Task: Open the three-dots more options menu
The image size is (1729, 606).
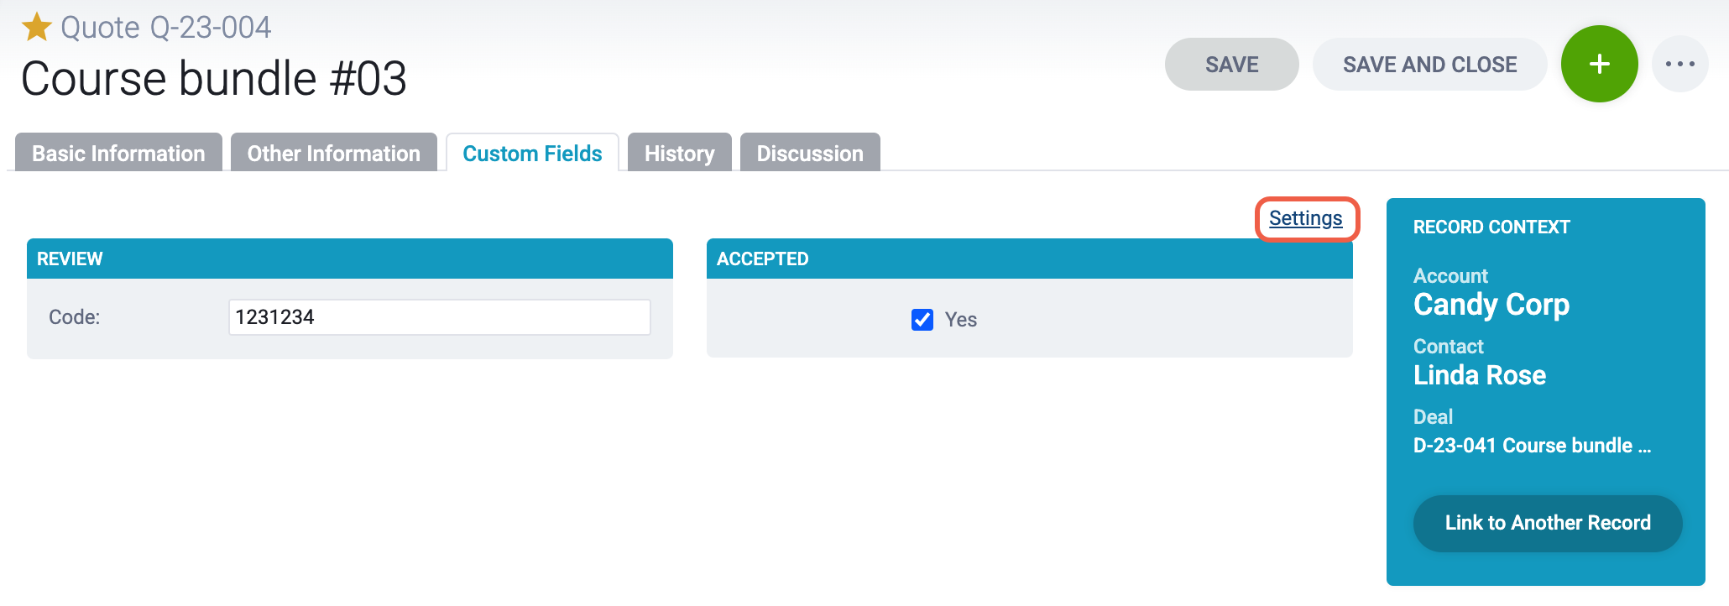Action: 1679,64
